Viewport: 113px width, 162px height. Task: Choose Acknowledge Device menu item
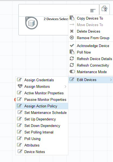click(91, 46)
